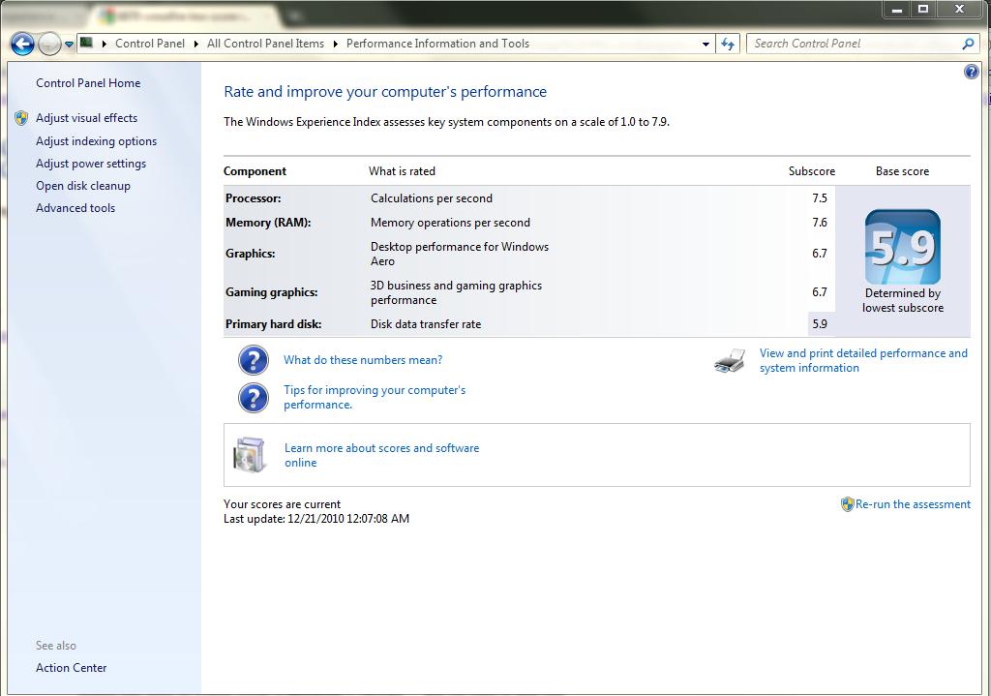Click the software box icon near Learn more
This screenshot has height=696, width=991.
[x=249, y=455]
